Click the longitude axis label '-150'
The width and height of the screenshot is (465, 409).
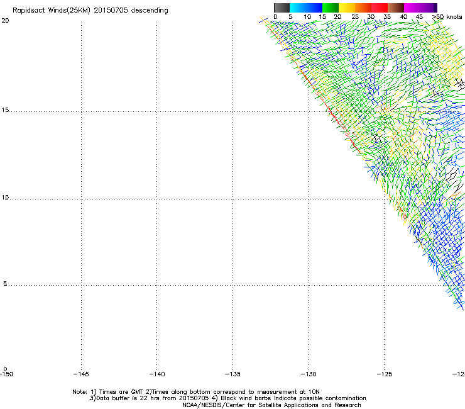6,374
